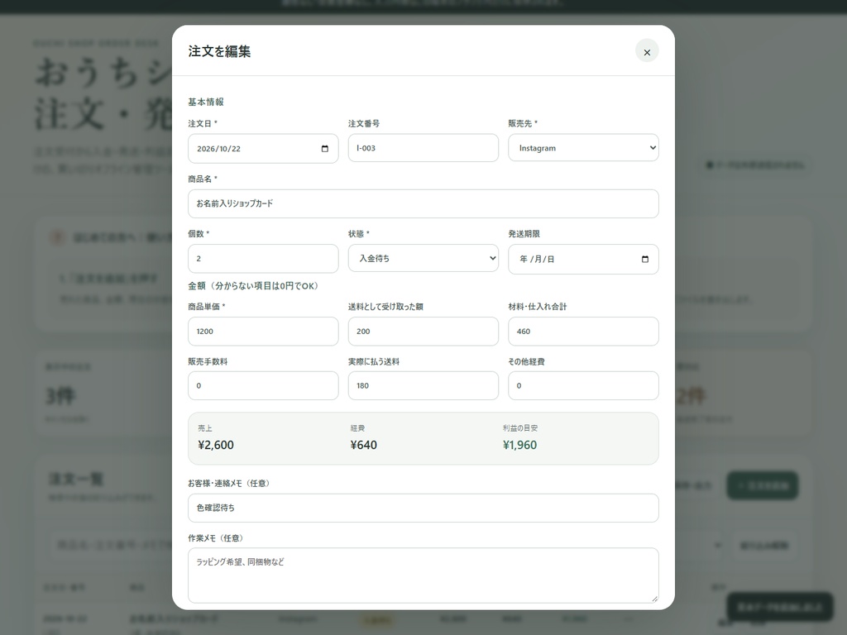Click the 注文日 date field showing 2026/10/22
This screenshot has height=635, width=847.
[x=263, y=149]
